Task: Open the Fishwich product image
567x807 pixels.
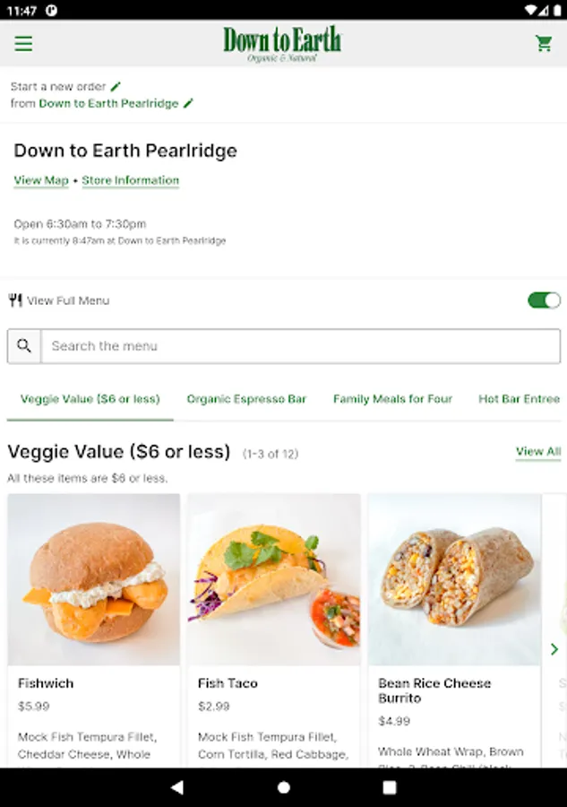Action: (x=94, y=579)
